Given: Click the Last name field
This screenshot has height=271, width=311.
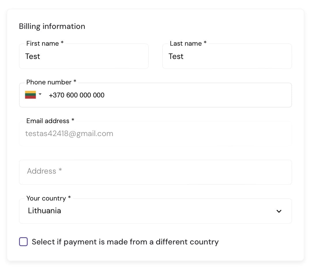Looking at the screenshot, I should coord(227,56).
